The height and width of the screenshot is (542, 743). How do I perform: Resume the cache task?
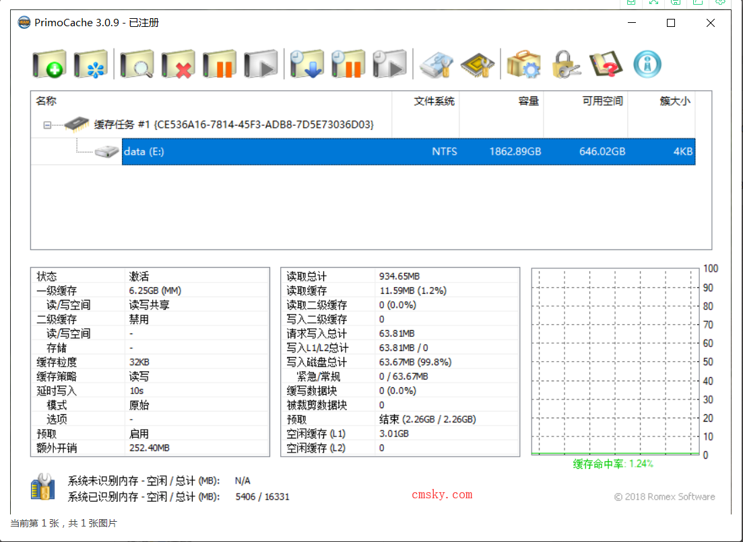[261, 64]
